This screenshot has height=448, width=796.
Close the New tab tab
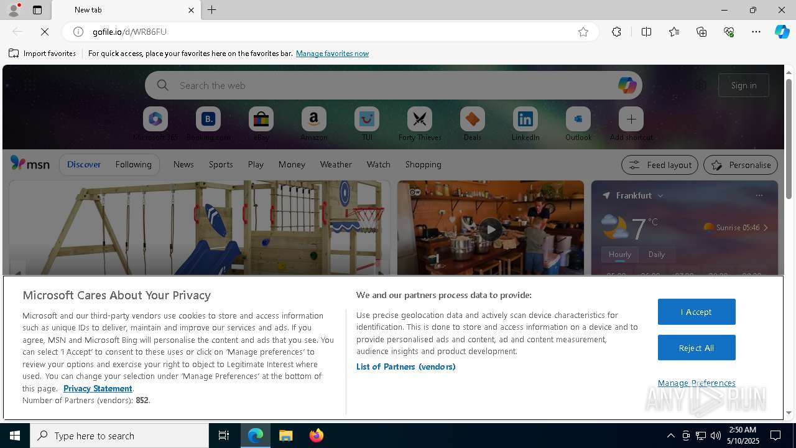(191, 10)
